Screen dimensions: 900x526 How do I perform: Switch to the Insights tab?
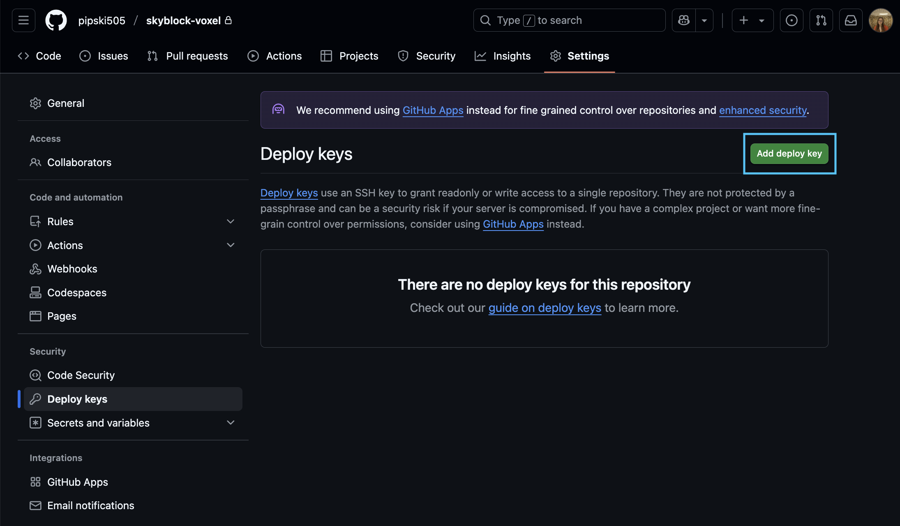[503, 56]
